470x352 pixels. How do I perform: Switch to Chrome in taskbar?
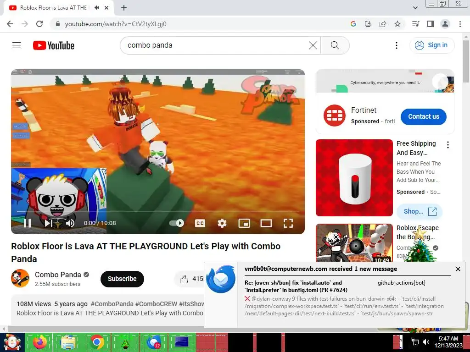(96, 342)
